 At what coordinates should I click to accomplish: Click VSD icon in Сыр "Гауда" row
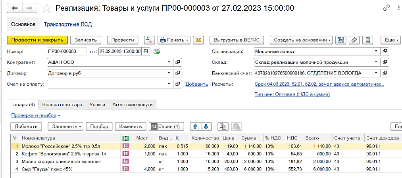pyautogui.click(x=126, y=169)
